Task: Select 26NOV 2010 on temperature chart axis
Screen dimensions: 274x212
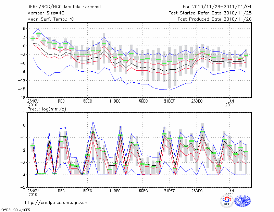Action: click(33, 103)
